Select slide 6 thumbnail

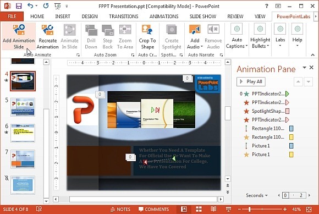[23, 133]
